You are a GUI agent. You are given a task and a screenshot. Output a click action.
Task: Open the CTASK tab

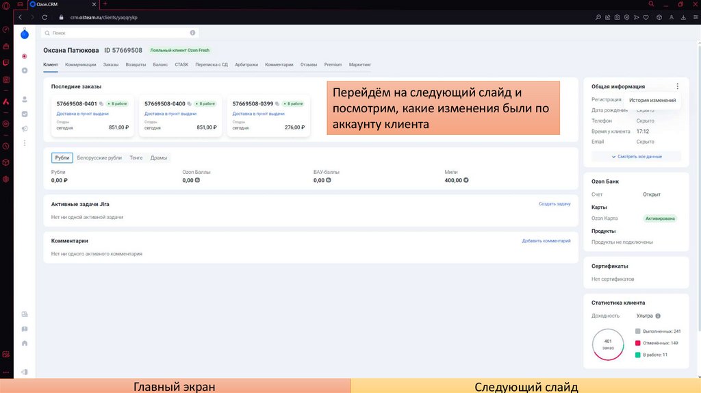[x=181, y=64]
